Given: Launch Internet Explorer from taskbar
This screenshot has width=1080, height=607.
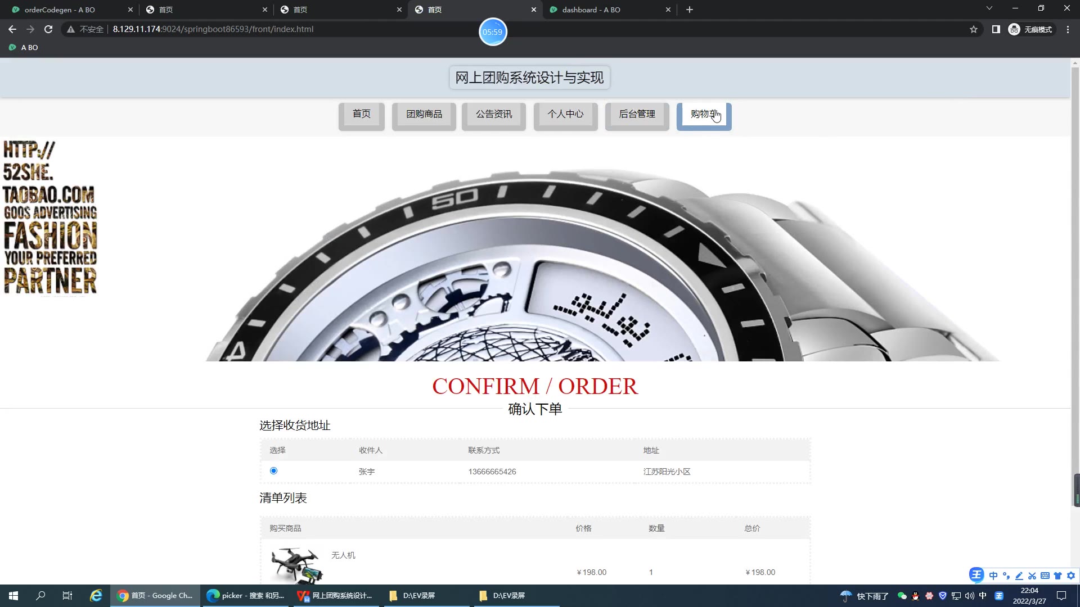Looking at the screenshot, I should coord(96,596).
